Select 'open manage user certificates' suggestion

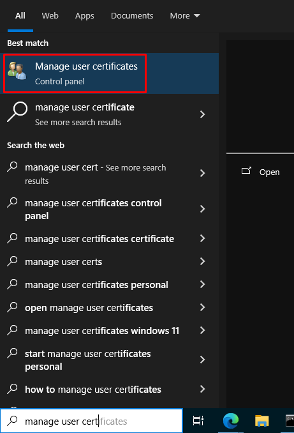coord(109,307)
